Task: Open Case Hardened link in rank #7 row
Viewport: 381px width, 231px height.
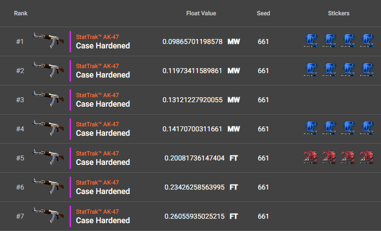Action: click(103, 221)
